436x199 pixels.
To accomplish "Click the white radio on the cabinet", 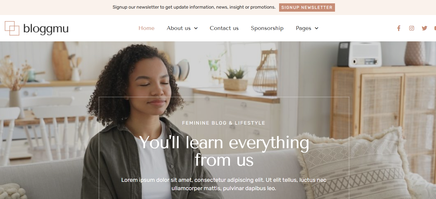I will pyautogui.click(x=365, y=54).
